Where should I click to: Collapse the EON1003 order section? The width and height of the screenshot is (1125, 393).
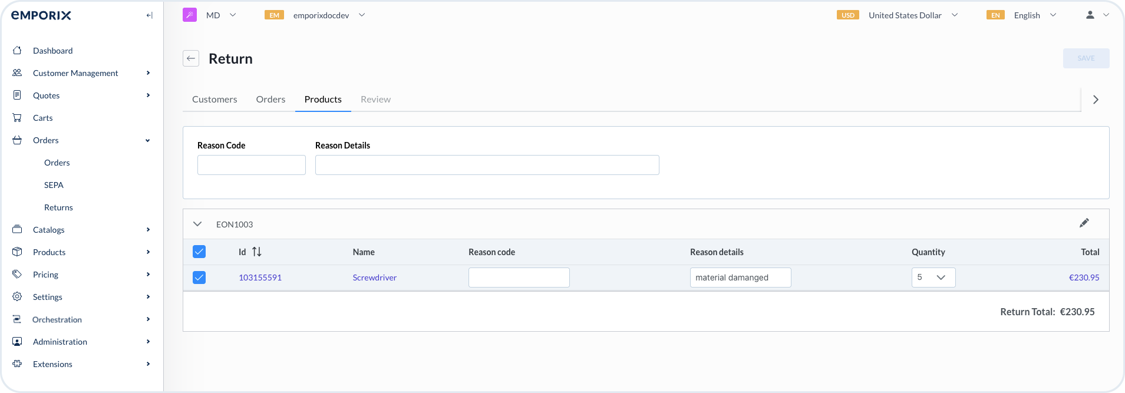coord(197,224)
